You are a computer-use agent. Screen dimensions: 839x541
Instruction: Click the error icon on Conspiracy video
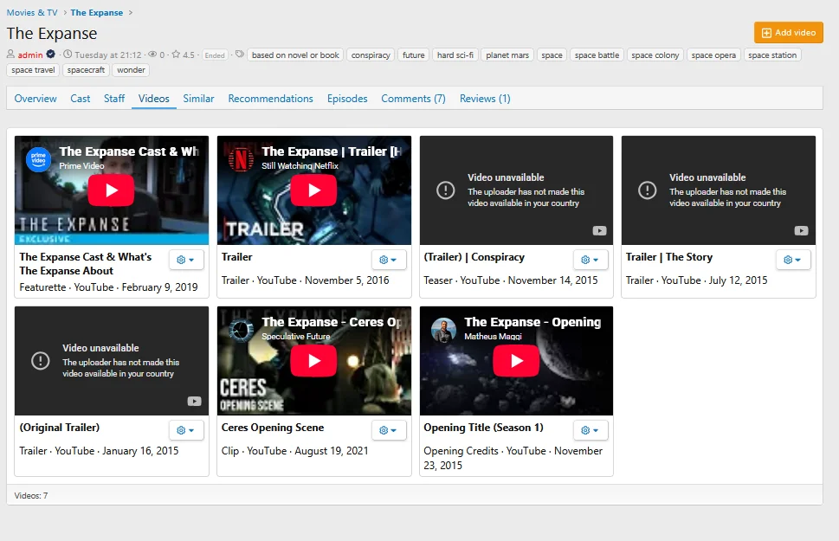click(x=445, y=190)
